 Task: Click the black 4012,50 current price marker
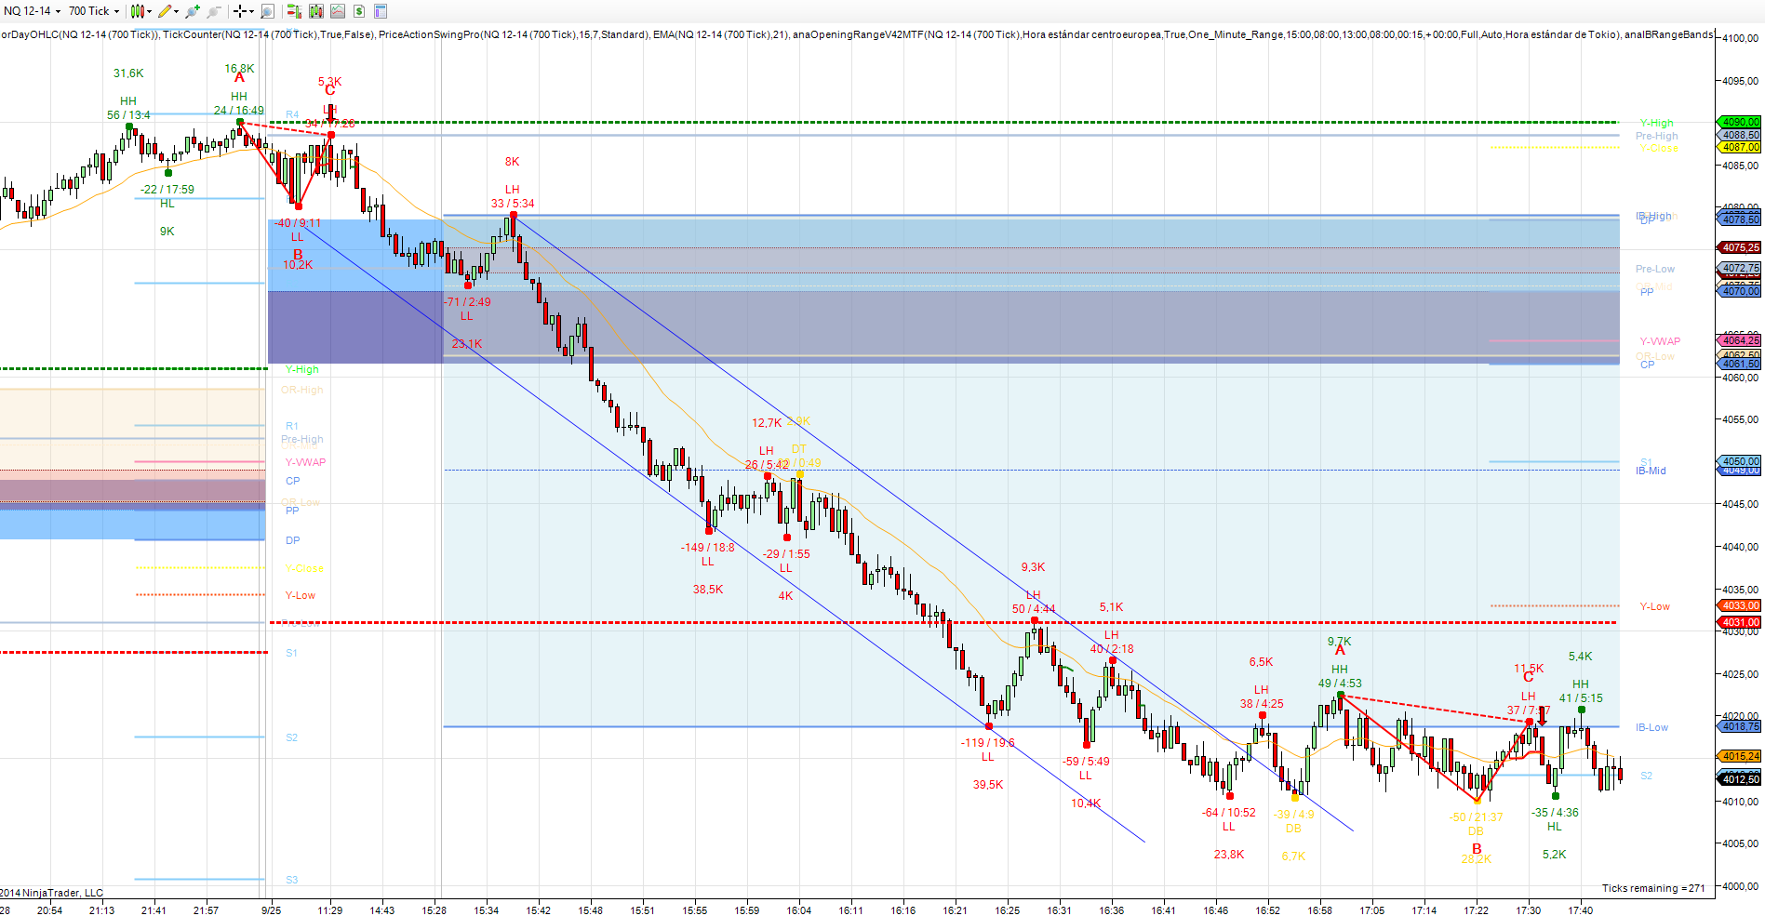coord(1740,779)
